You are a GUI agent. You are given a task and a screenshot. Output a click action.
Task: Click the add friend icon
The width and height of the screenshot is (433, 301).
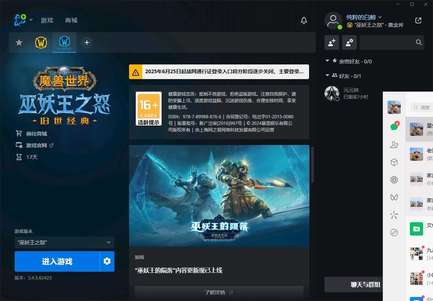(x=332, y=42)
